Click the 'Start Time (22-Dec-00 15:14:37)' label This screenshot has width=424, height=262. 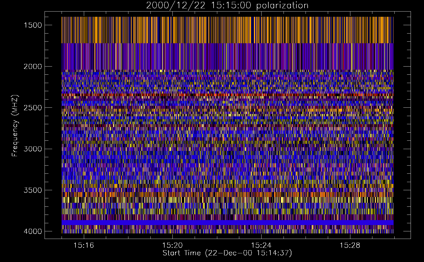point(227,253)
